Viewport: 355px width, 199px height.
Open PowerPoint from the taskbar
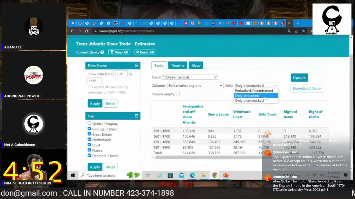coord(226,175)
